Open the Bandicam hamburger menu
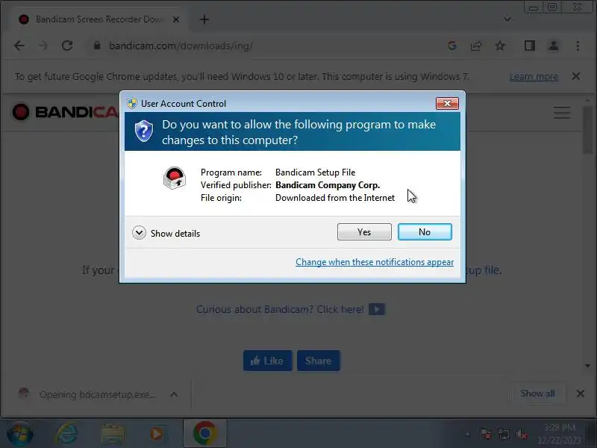Screen dimensions: 597x448 pyautogui.click(x=562, y=113)
